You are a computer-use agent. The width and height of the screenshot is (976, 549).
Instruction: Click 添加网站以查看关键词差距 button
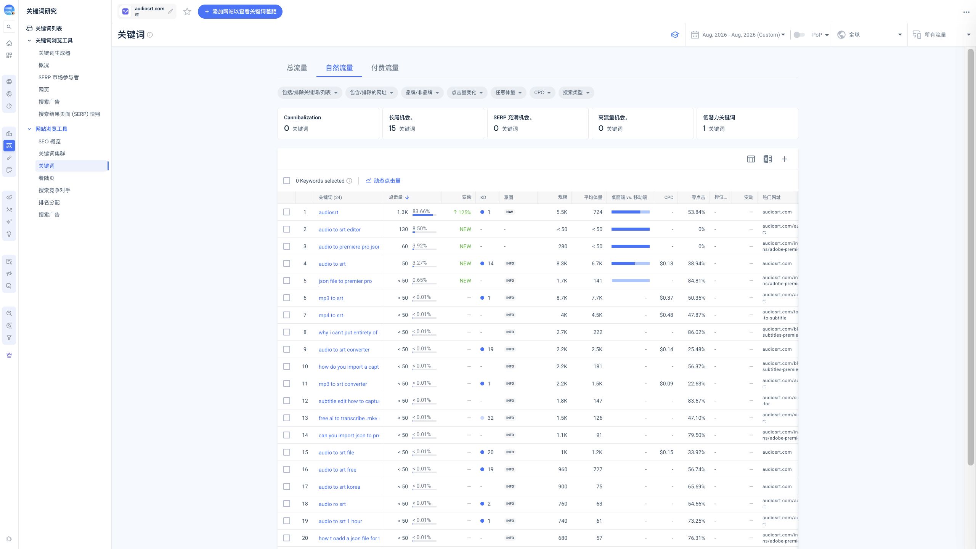240,11
